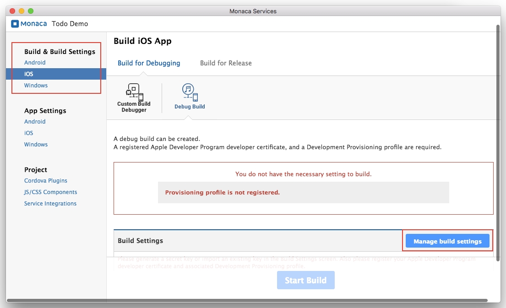Viewport: 506px width, 308px height.
Task: Click 'You do not have the necessary setting' warning
Action: (x=303, y=174)
